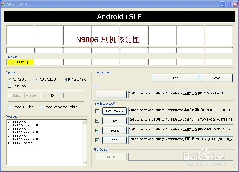Viewport: 239px width, 172px height.
Task: Click the BOOTLOADER file button
Action: tap(114, 111)
